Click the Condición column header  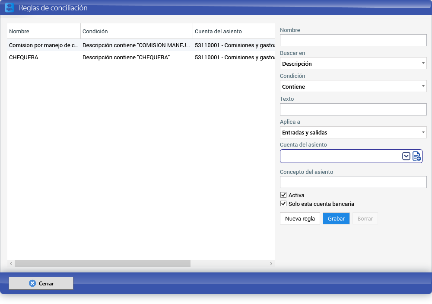pos(137,31)
